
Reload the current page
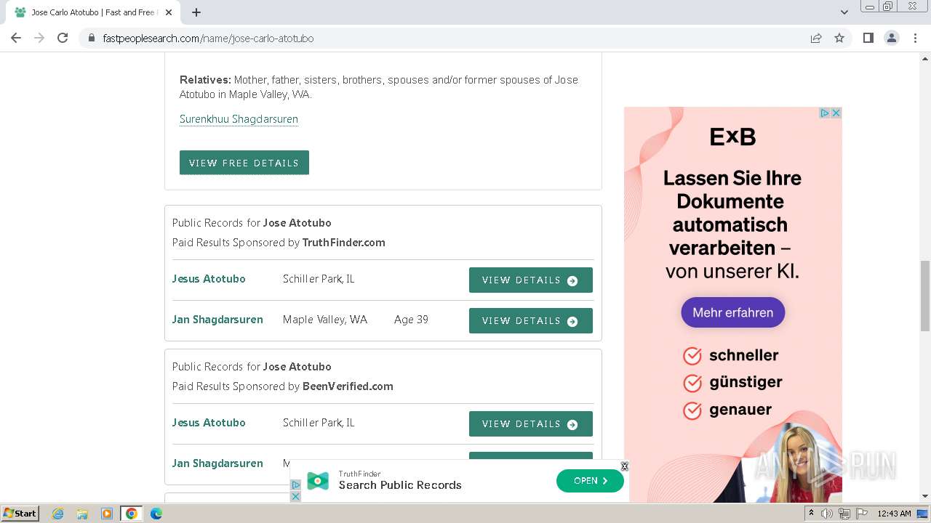click(x=63, y=38)
